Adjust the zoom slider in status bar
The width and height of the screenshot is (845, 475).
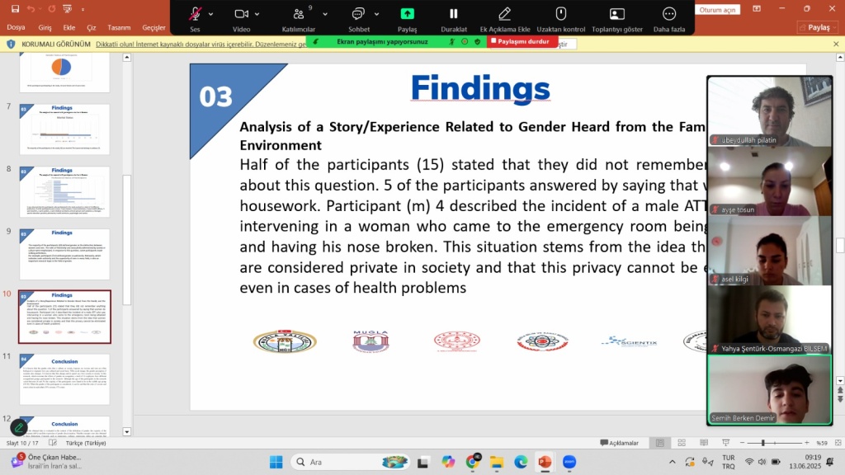(x=762, y=443)
